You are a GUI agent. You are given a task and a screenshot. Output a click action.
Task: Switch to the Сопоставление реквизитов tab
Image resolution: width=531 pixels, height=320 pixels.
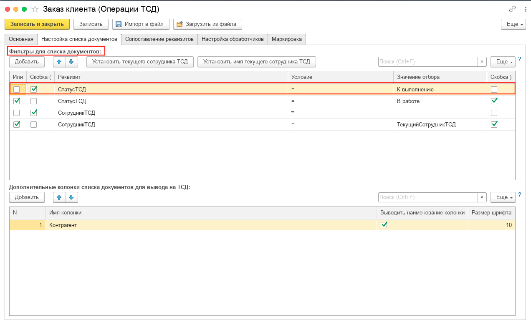pos(159,39)
